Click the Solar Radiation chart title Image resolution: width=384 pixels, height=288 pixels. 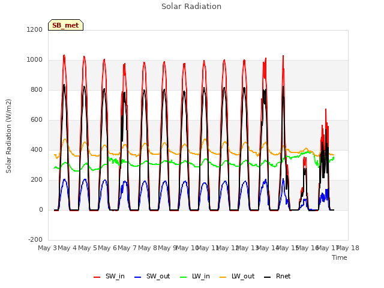tap(191, 7)
